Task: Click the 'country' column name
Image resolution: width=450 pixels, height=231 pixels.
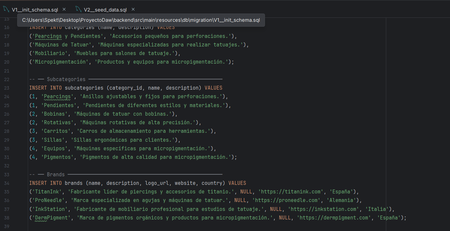Action: [212, 183]
